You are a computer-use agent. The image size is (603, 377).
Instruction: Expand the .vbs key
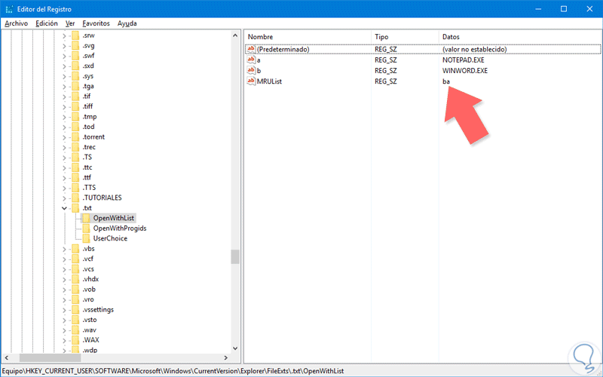click(64, 249)
